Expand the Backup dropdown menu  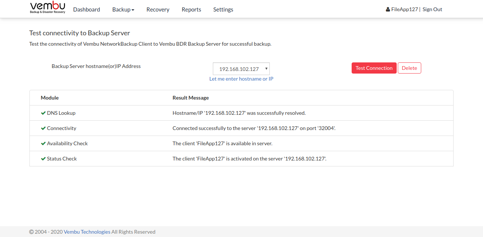pyautogui.click(x=123, y=9)
